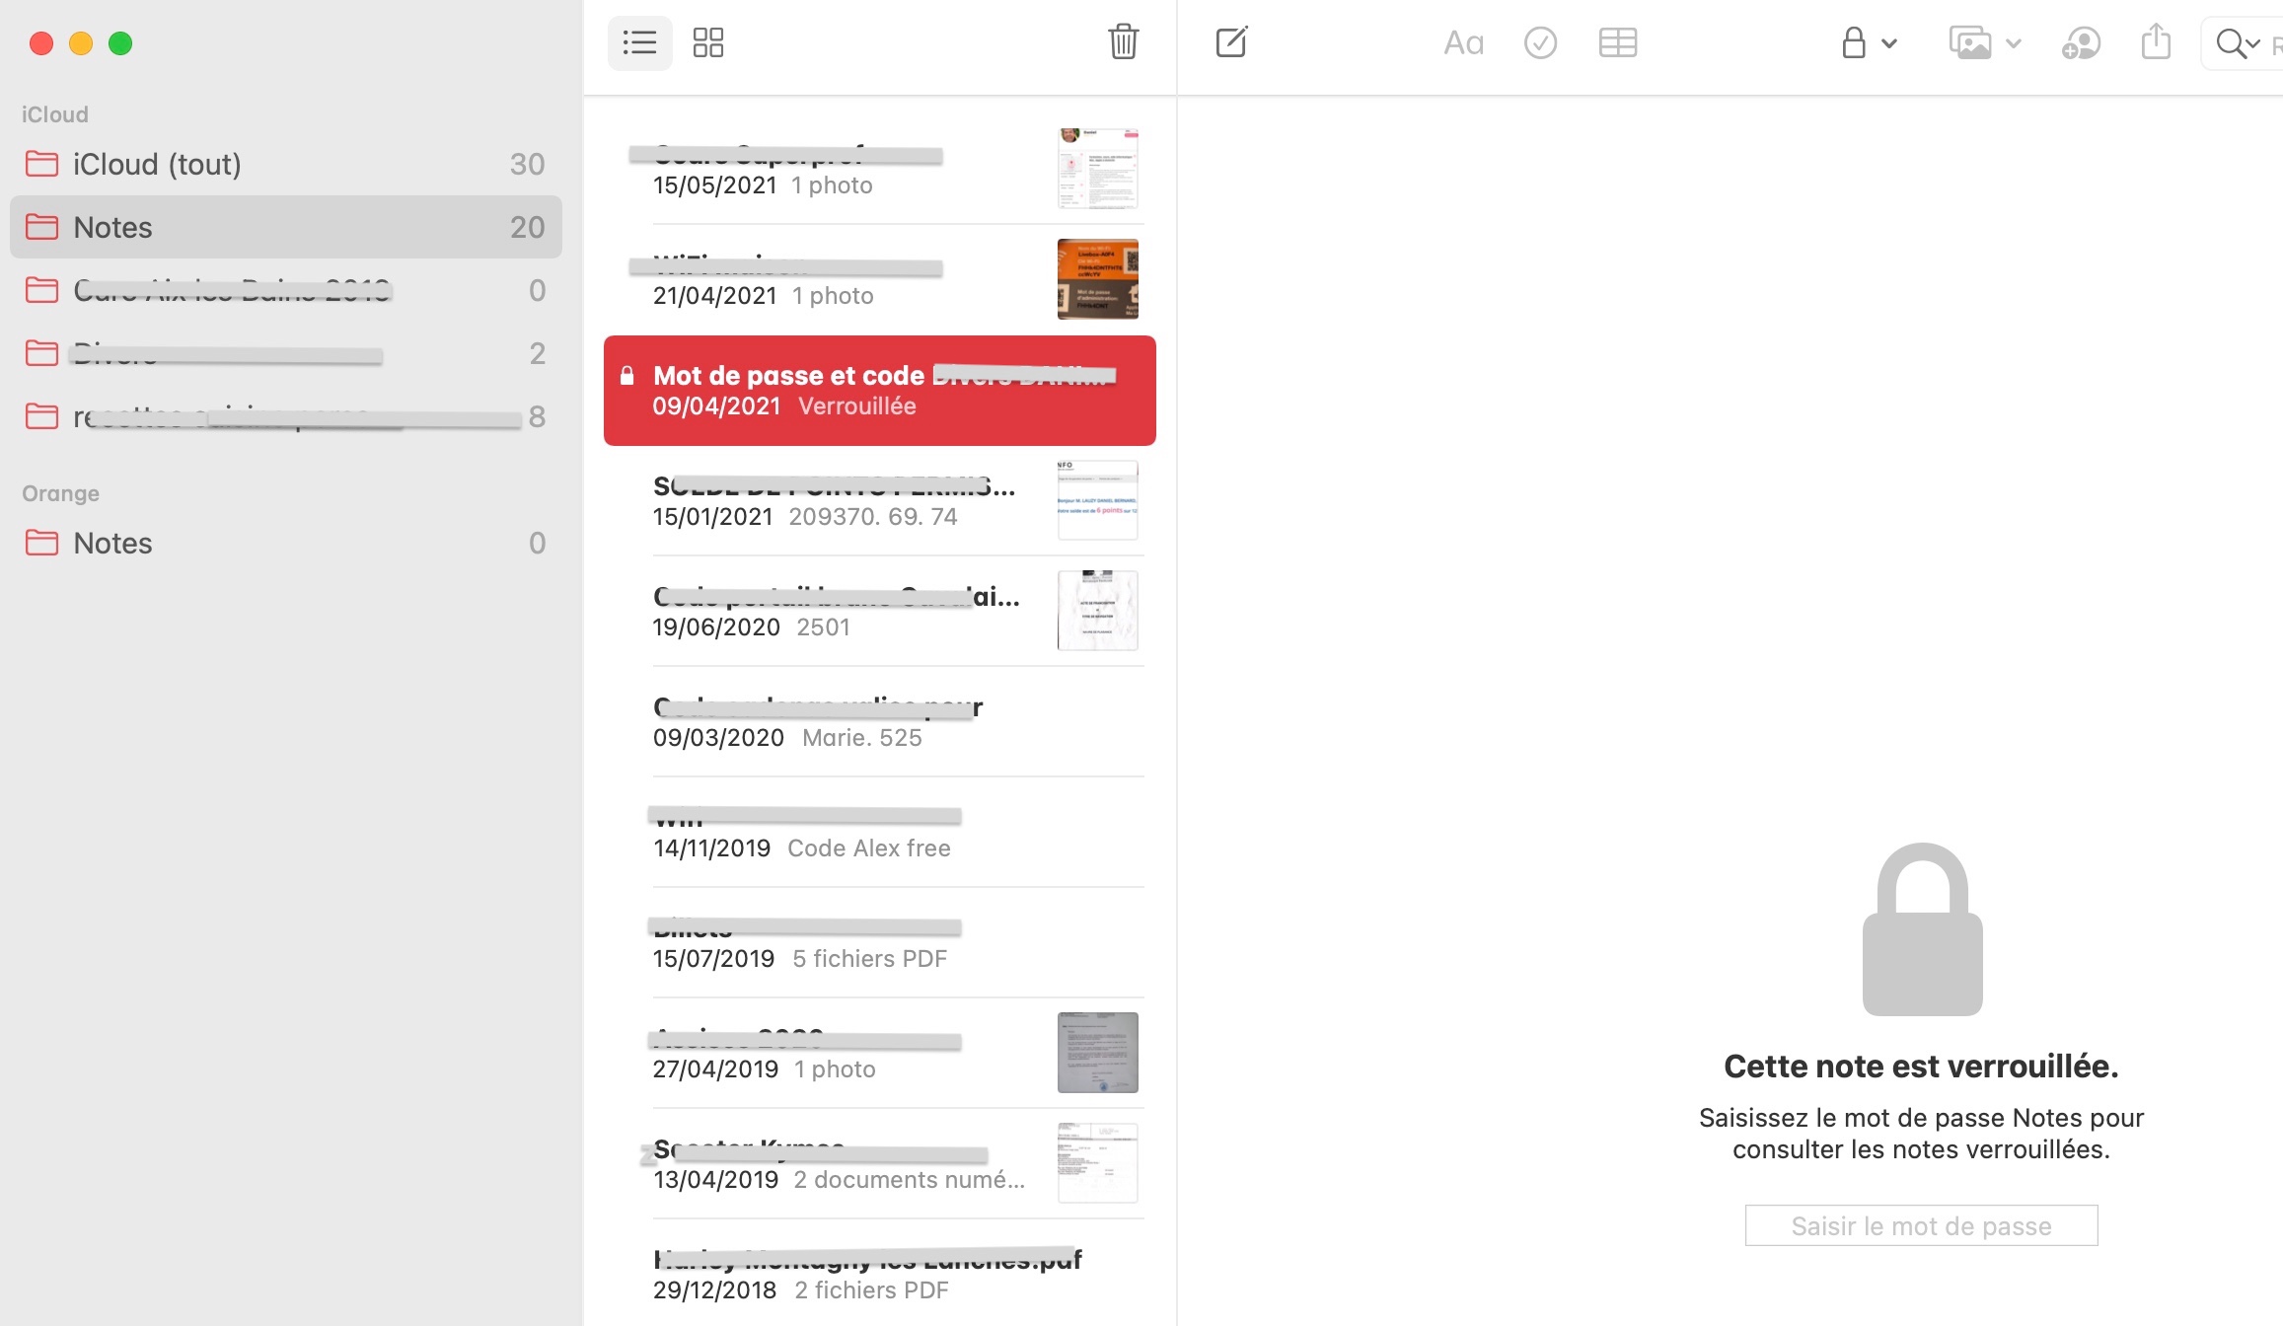Viewport: 2283px width, 1326px height.
Task: Click the share note icon
Action: (x=2156, y=42)
